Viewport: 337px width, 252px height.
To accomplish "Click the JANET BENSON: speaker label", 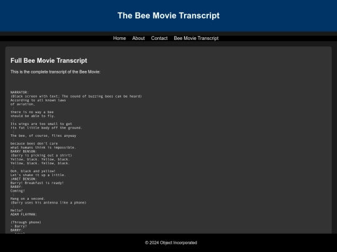I will 24,179.
